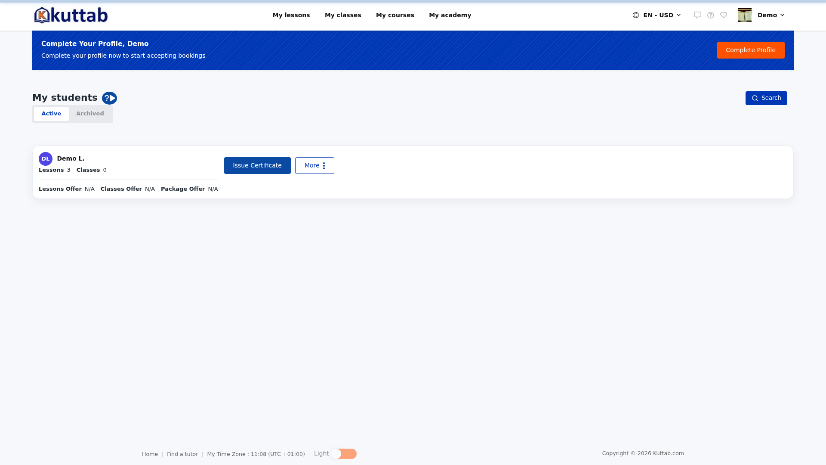
Task: Open My academy
Action: click(450, 15)
